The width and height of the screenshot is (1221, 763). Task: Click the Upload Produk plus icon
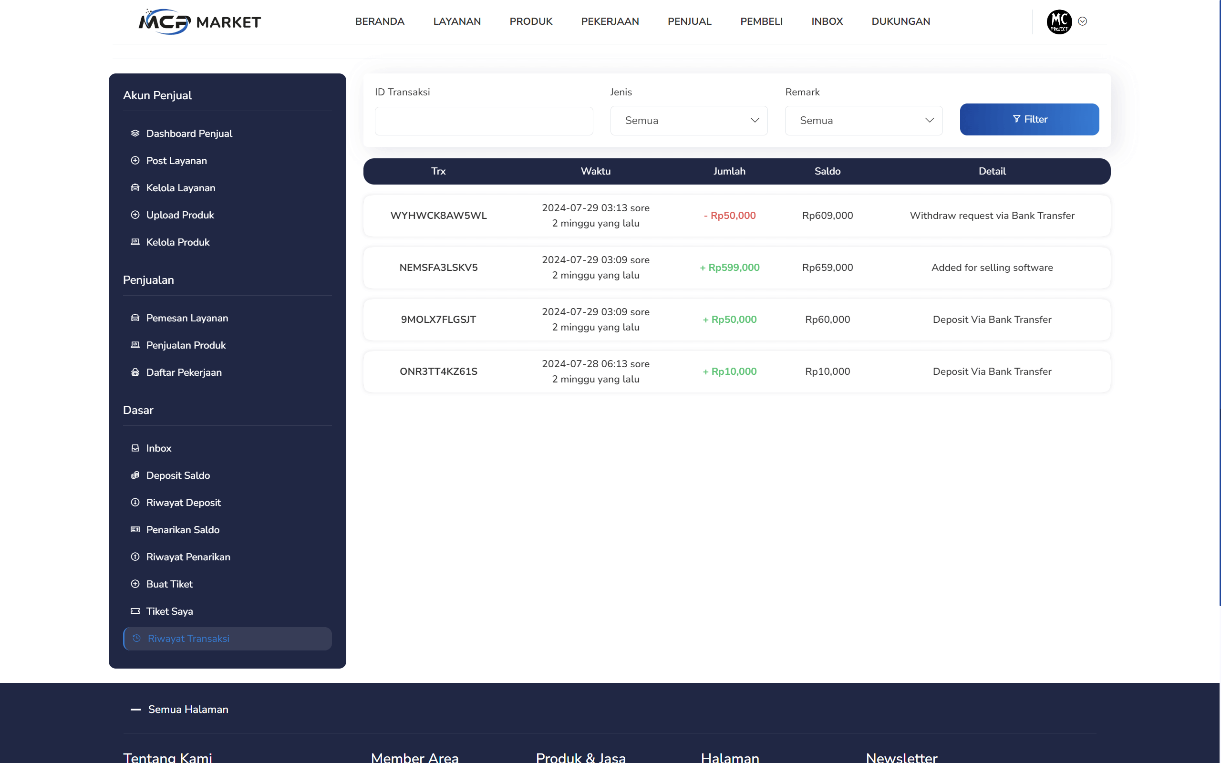pos(135,215)
